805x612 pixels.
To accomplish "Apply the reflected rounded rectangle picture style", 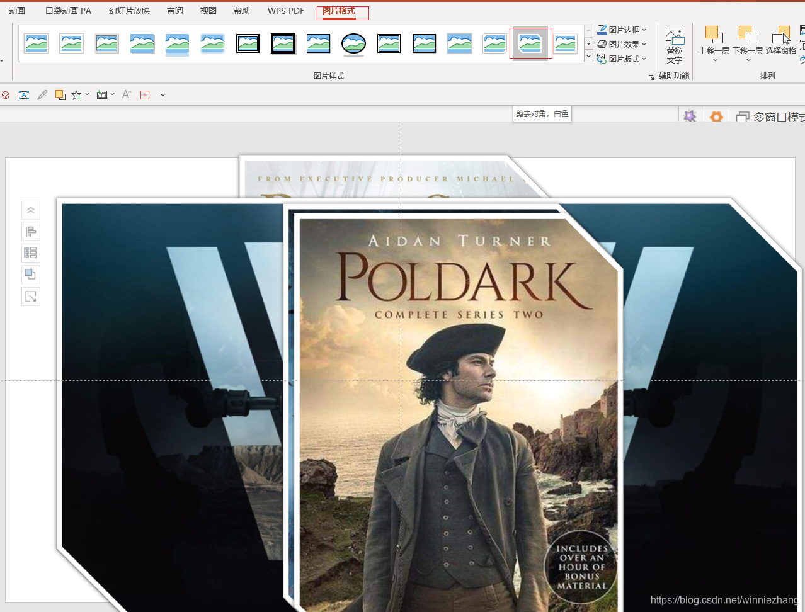I will (x=178, y=43).
